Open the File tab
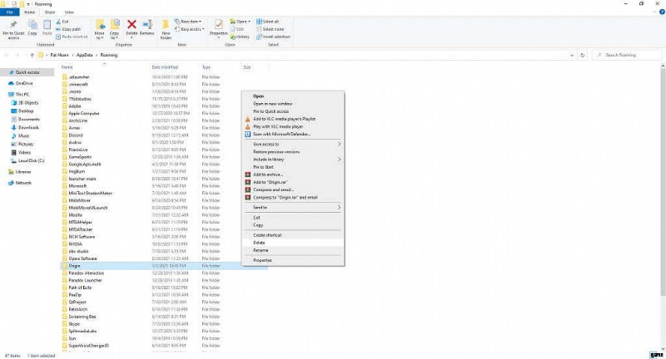The height and width of the screenshot is (359, 666). click(9, 12)
